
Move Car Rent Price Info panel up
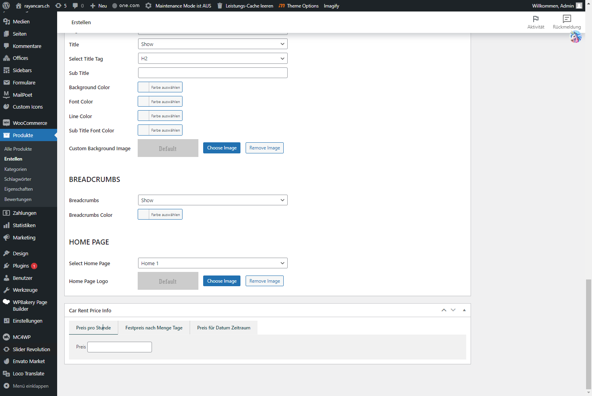tap(444, 310)
